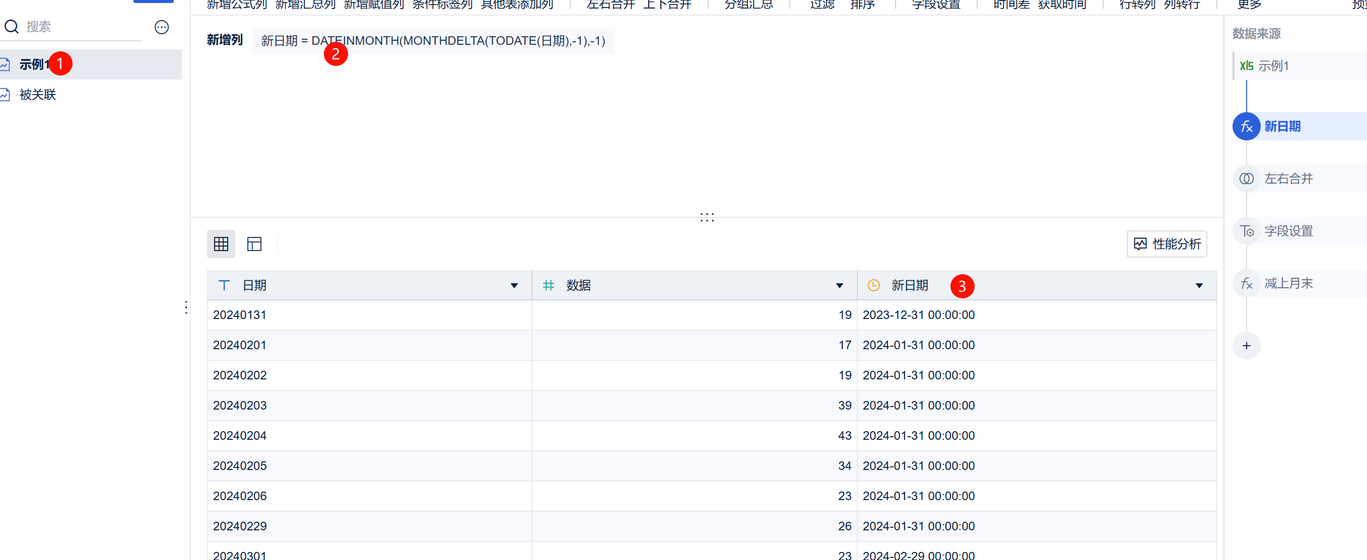The width and height of the screenshot is (1367, 560).
Task: Open the 性能分析 performance analysis button
Action: tap(1167, 244)
